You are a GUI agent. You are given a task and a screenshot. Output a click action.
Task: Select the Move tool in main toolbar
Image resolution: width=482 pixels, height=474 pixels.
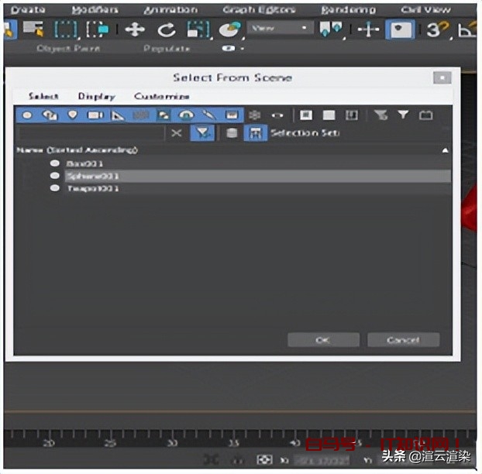point(135,29)
